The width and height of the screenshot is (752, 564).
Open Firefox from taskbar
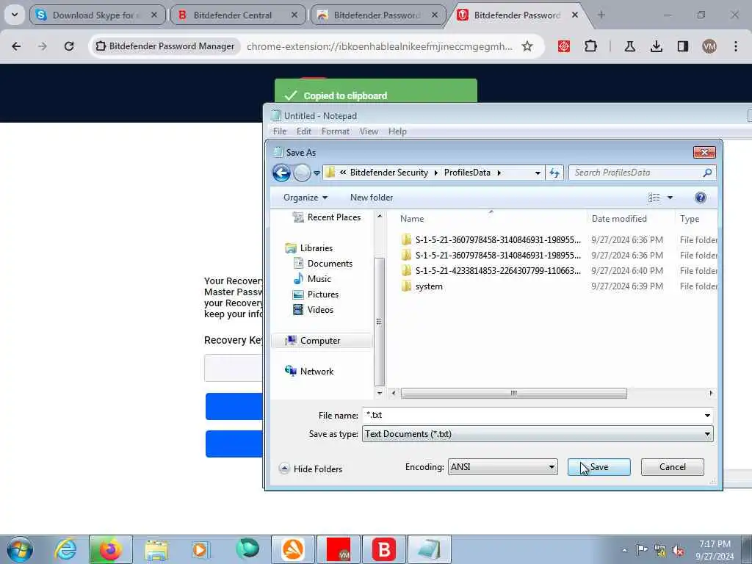point(110,549)
